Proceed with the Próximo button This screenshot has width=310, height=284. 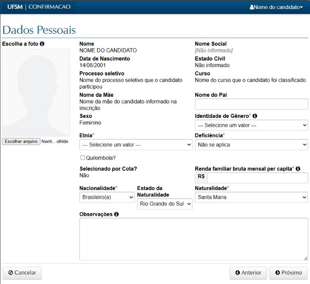pyautogui.click(x=288, y=272)
